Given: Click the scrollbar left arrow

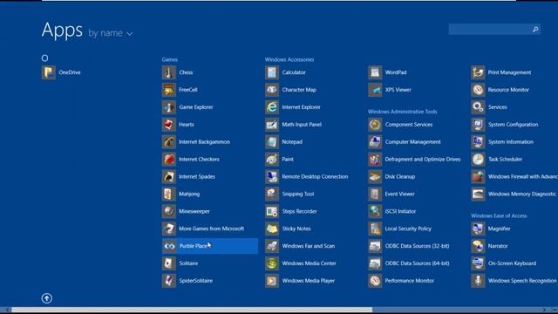Looking at the screenshot, I should 6,310.
